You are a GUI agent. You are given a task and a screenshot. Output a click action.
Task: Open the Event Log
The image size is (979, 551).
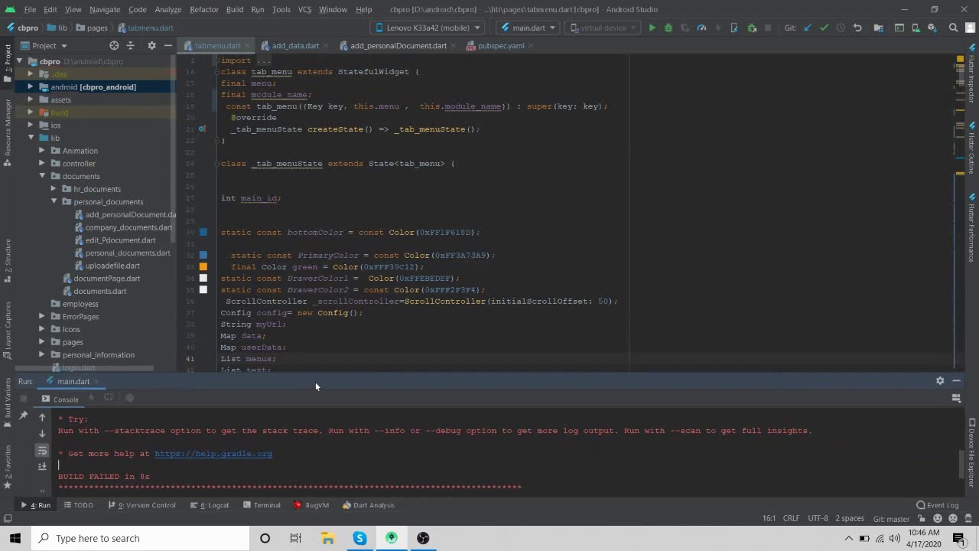click(x=937, y=505)
